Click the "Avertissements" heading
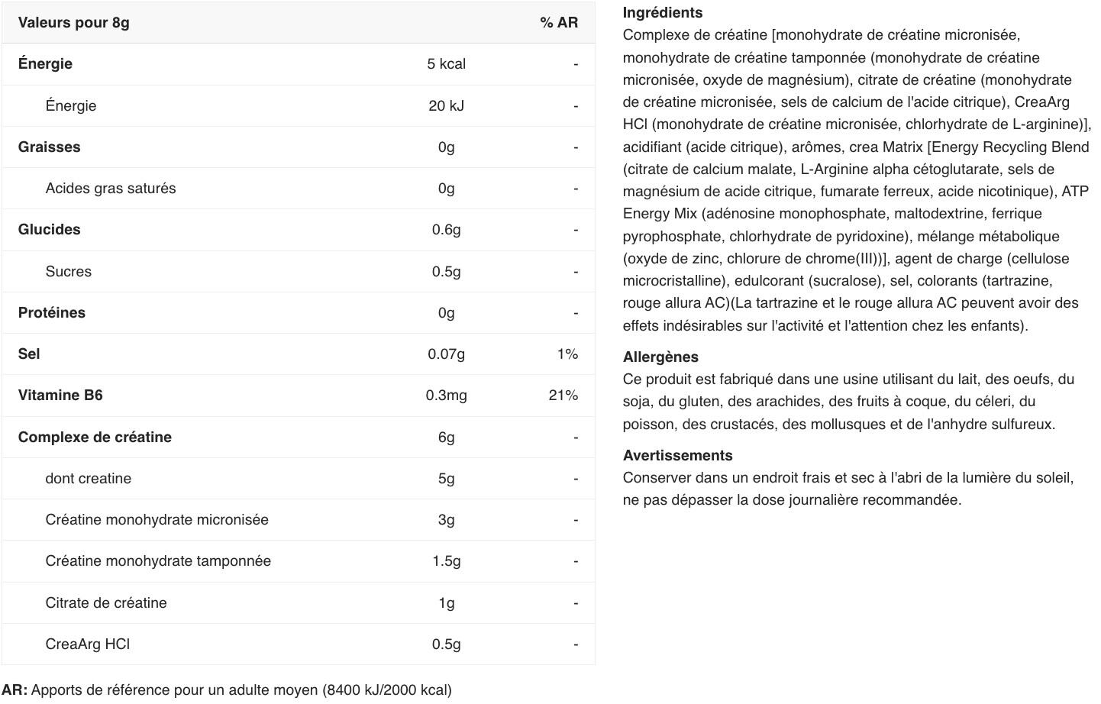Image resolution: width=1101 pixels, height=704 pixels. pyautogui.click(x=678, y=456)
